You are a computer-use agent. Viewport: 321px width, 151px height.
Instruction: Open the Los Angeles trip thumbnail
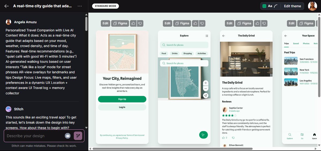click(x=291, y=82)
